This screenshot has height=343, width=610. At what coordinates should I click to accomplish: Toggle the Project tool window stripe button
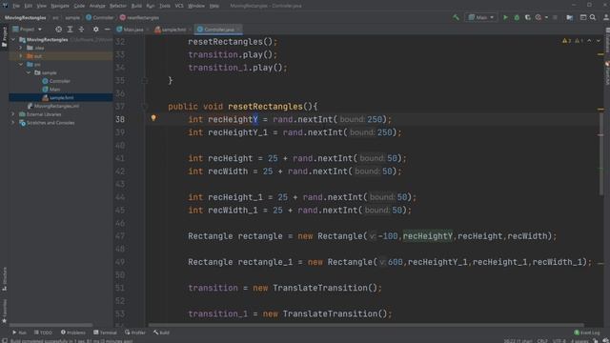pos(4,37)
